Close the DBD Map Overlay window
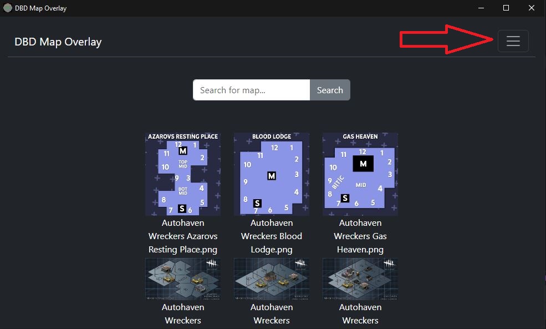The image size is (546, 329). (x=532, y=8)
